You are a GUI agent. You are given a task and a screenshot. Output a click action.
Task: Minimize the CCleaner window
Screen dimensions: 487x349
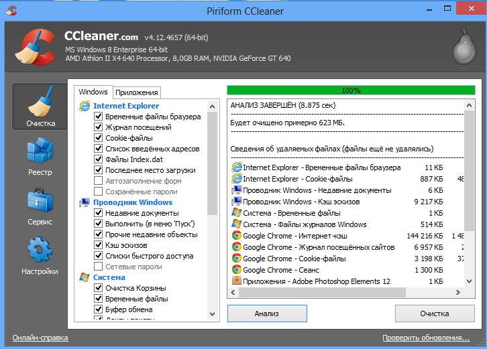[x=429, y=9]
